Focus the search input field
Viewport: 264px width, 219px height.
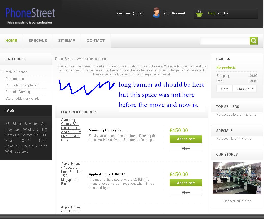coord(225,41)
